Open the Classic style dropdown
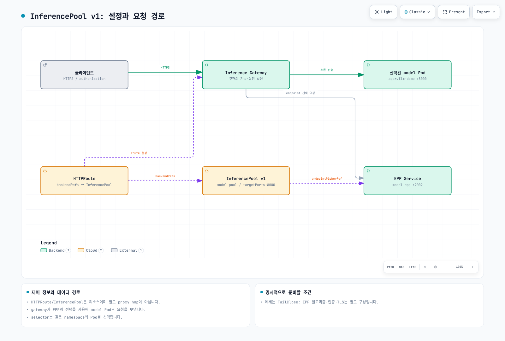This screenshot has width=505, height=341. click(x=418, y=12)
